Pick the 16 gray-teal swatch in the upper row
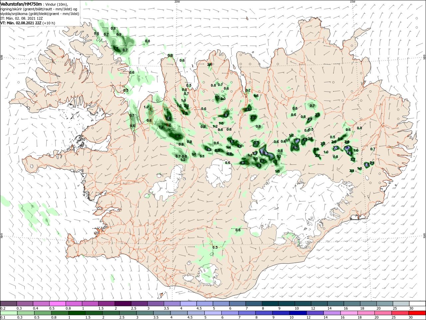 pos(352,303)
